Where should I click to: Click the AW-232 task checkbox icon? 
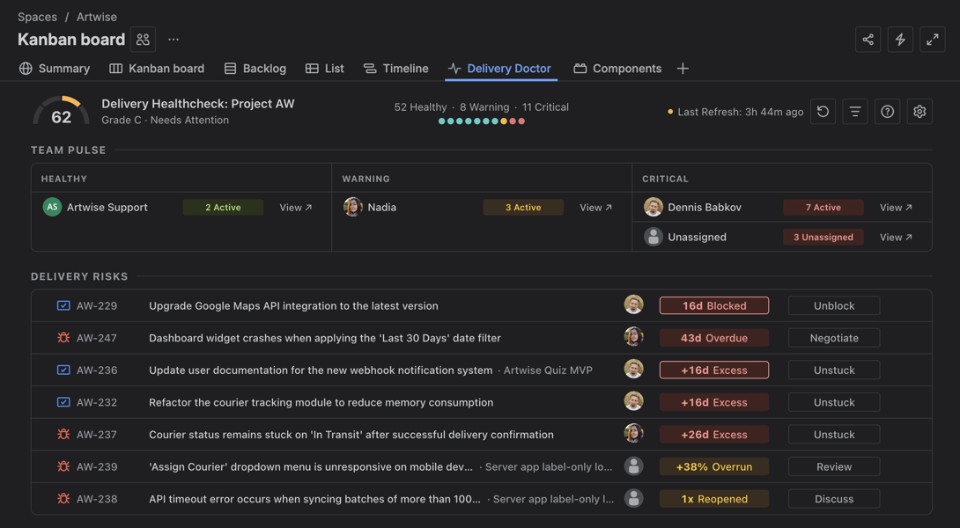pyautogui.click(x=63, y=402)
